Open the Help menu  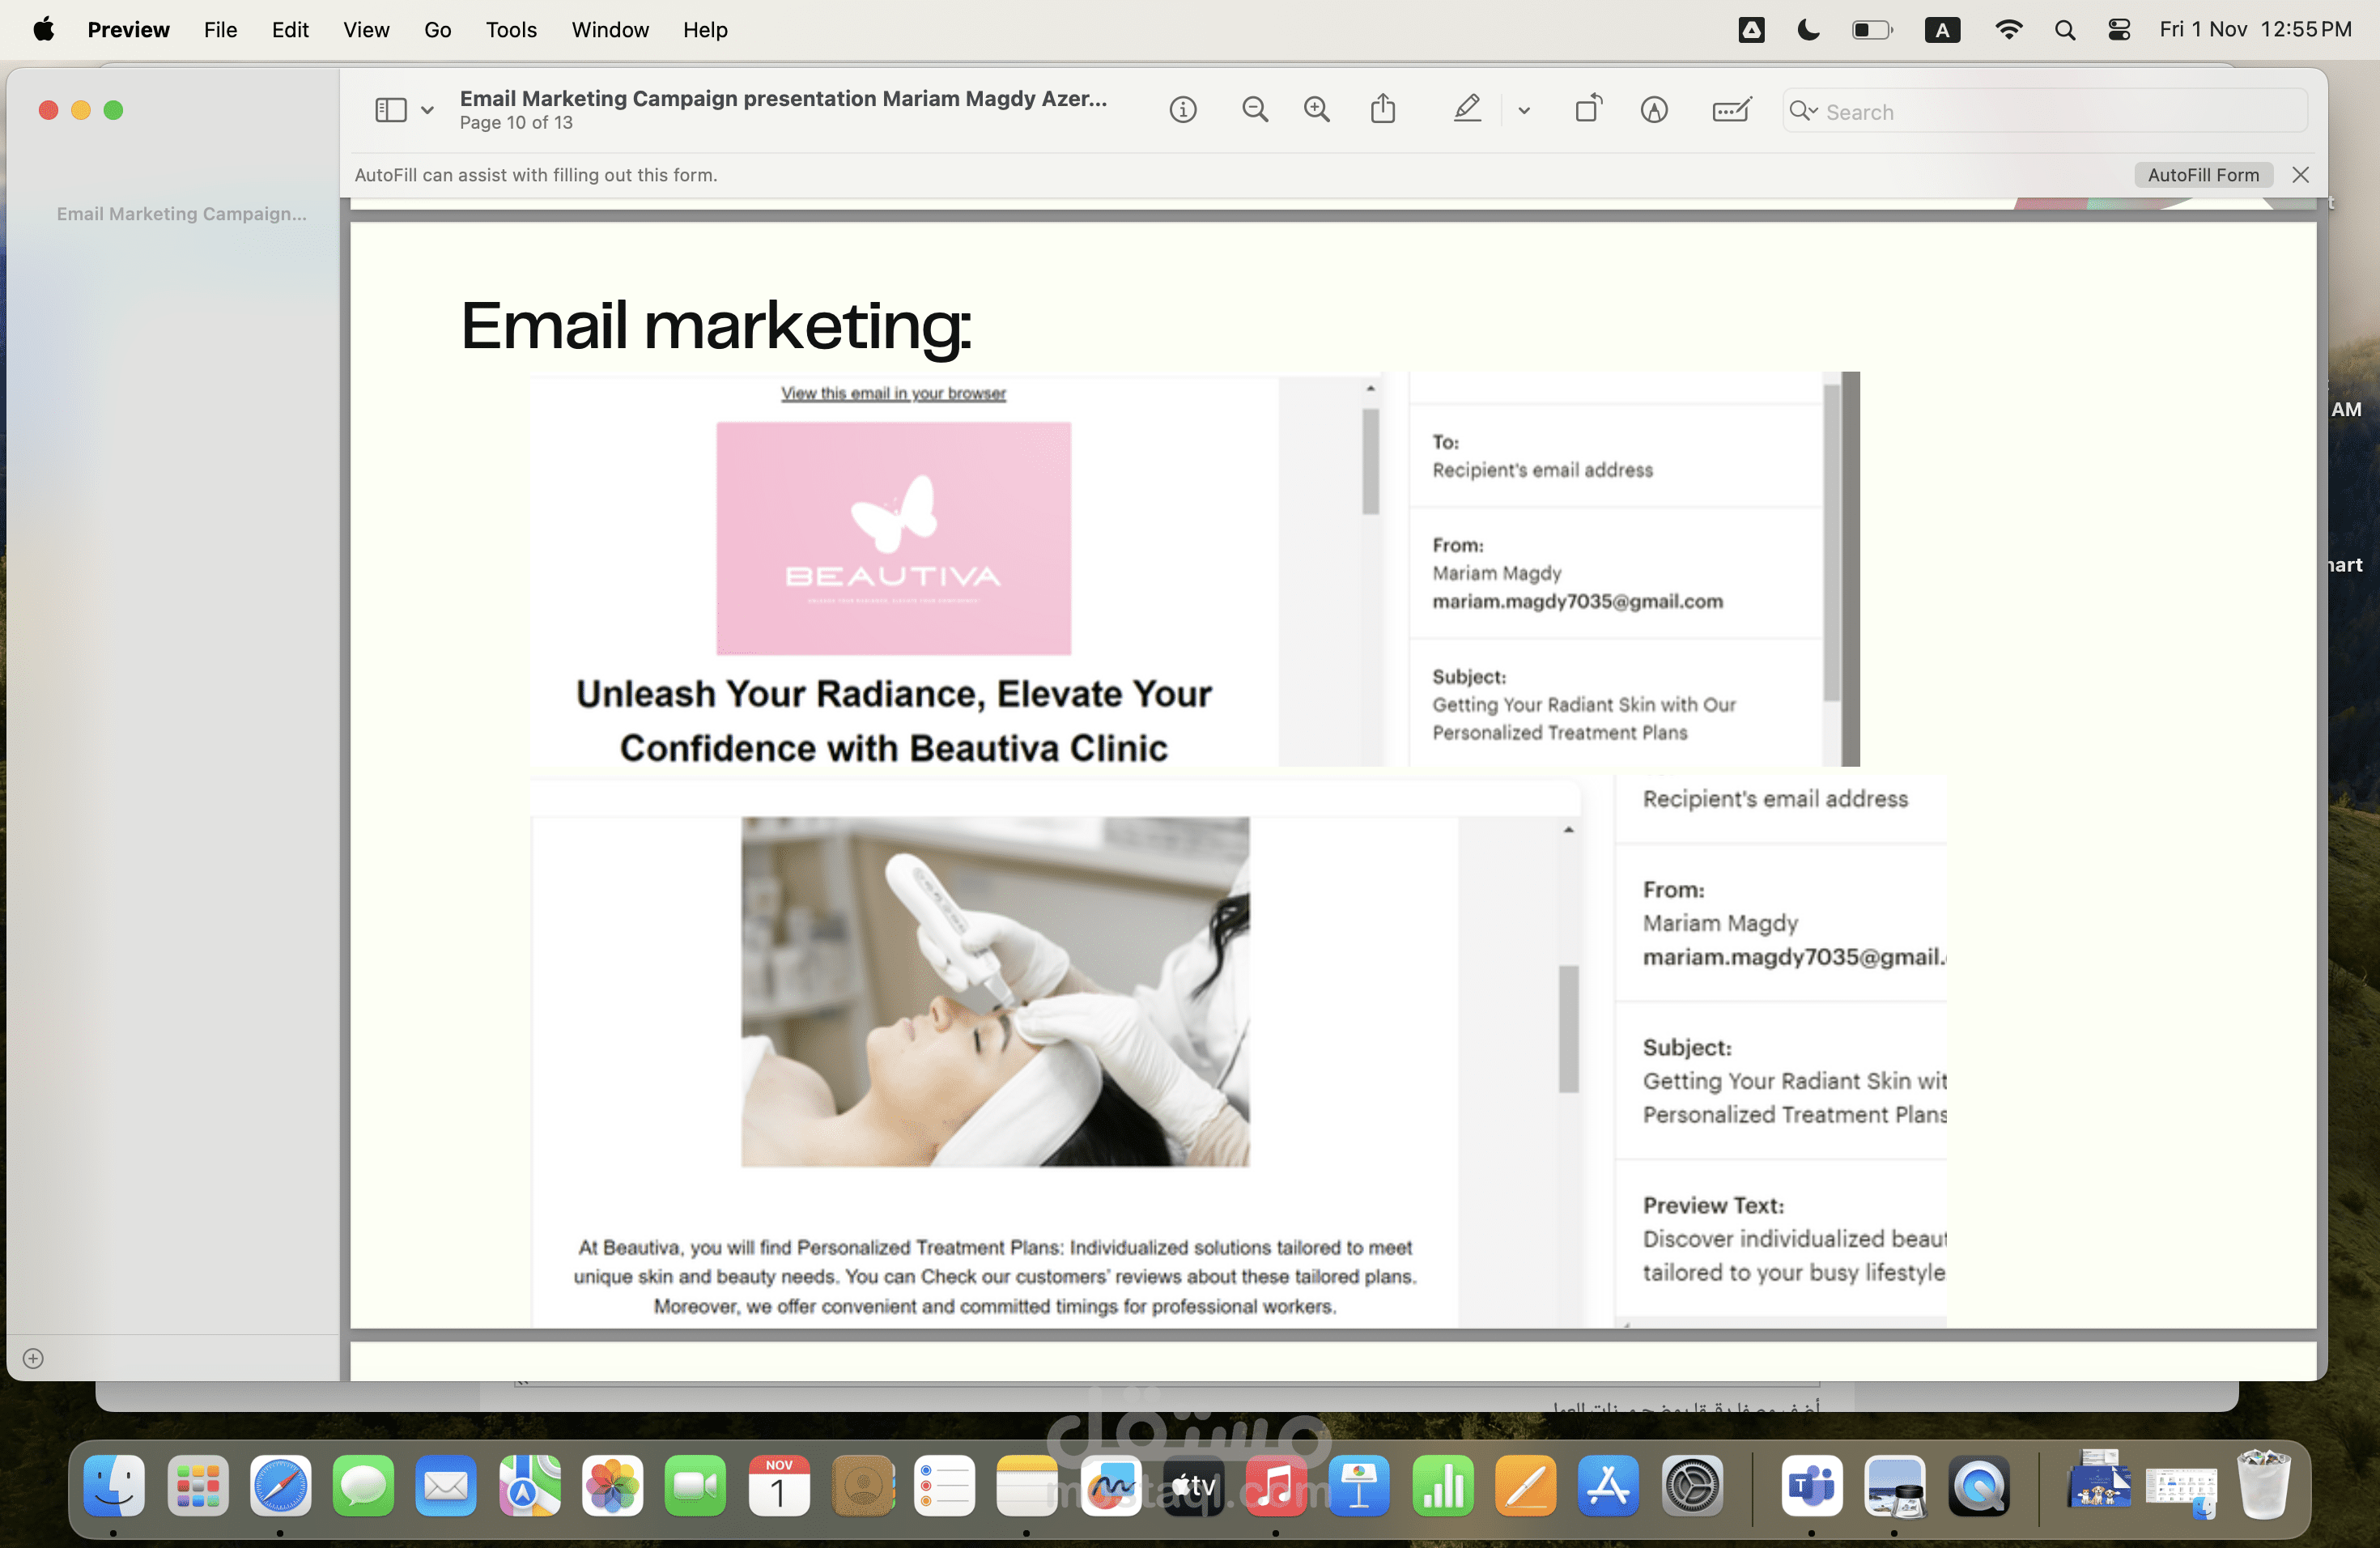[x=705, y=29]
